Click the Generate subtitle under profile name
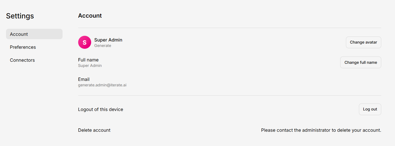 103,46
